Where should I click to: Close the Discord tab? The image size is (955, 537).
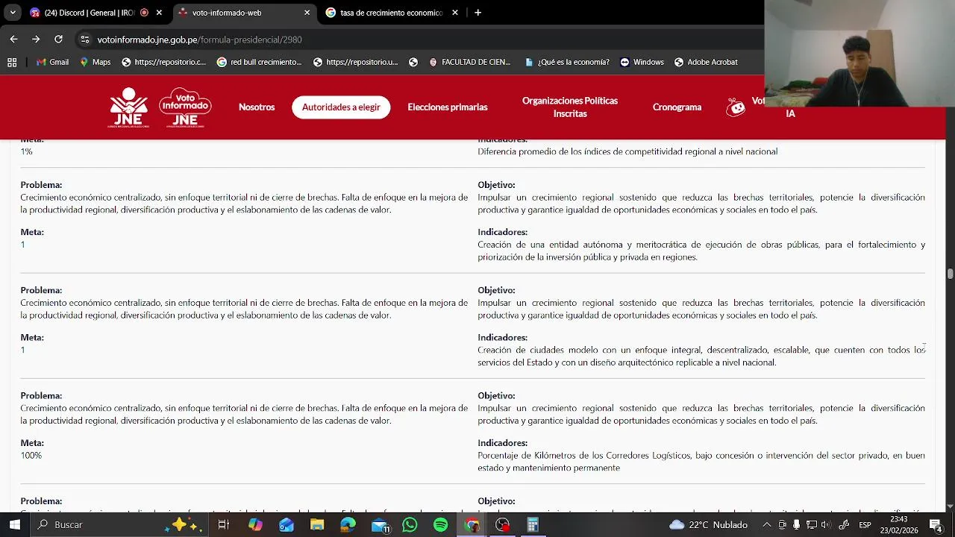click(159, 13)
